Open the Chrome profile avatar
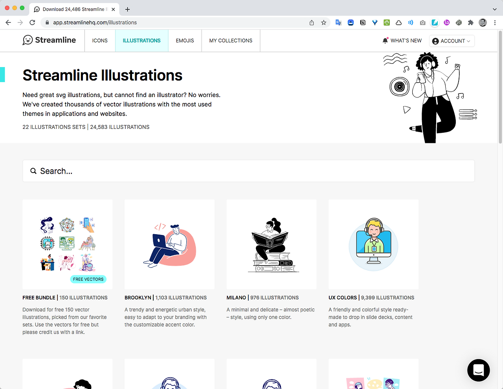This screenshot has width=503, height=389. click(x=483, y=23)
